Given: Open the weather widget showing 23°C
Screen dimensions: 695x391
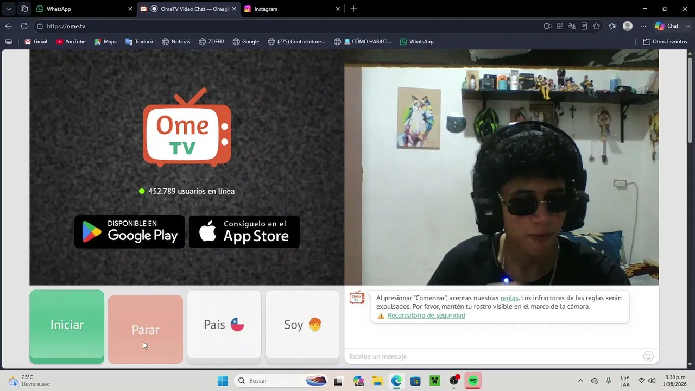Looking at the screenshot, I should pos(30,381).
